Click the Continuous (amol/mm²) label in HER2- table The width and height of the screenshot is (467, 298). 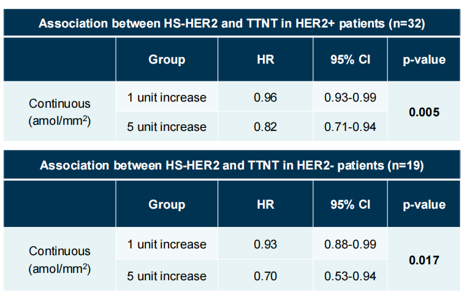coord(59,259)
